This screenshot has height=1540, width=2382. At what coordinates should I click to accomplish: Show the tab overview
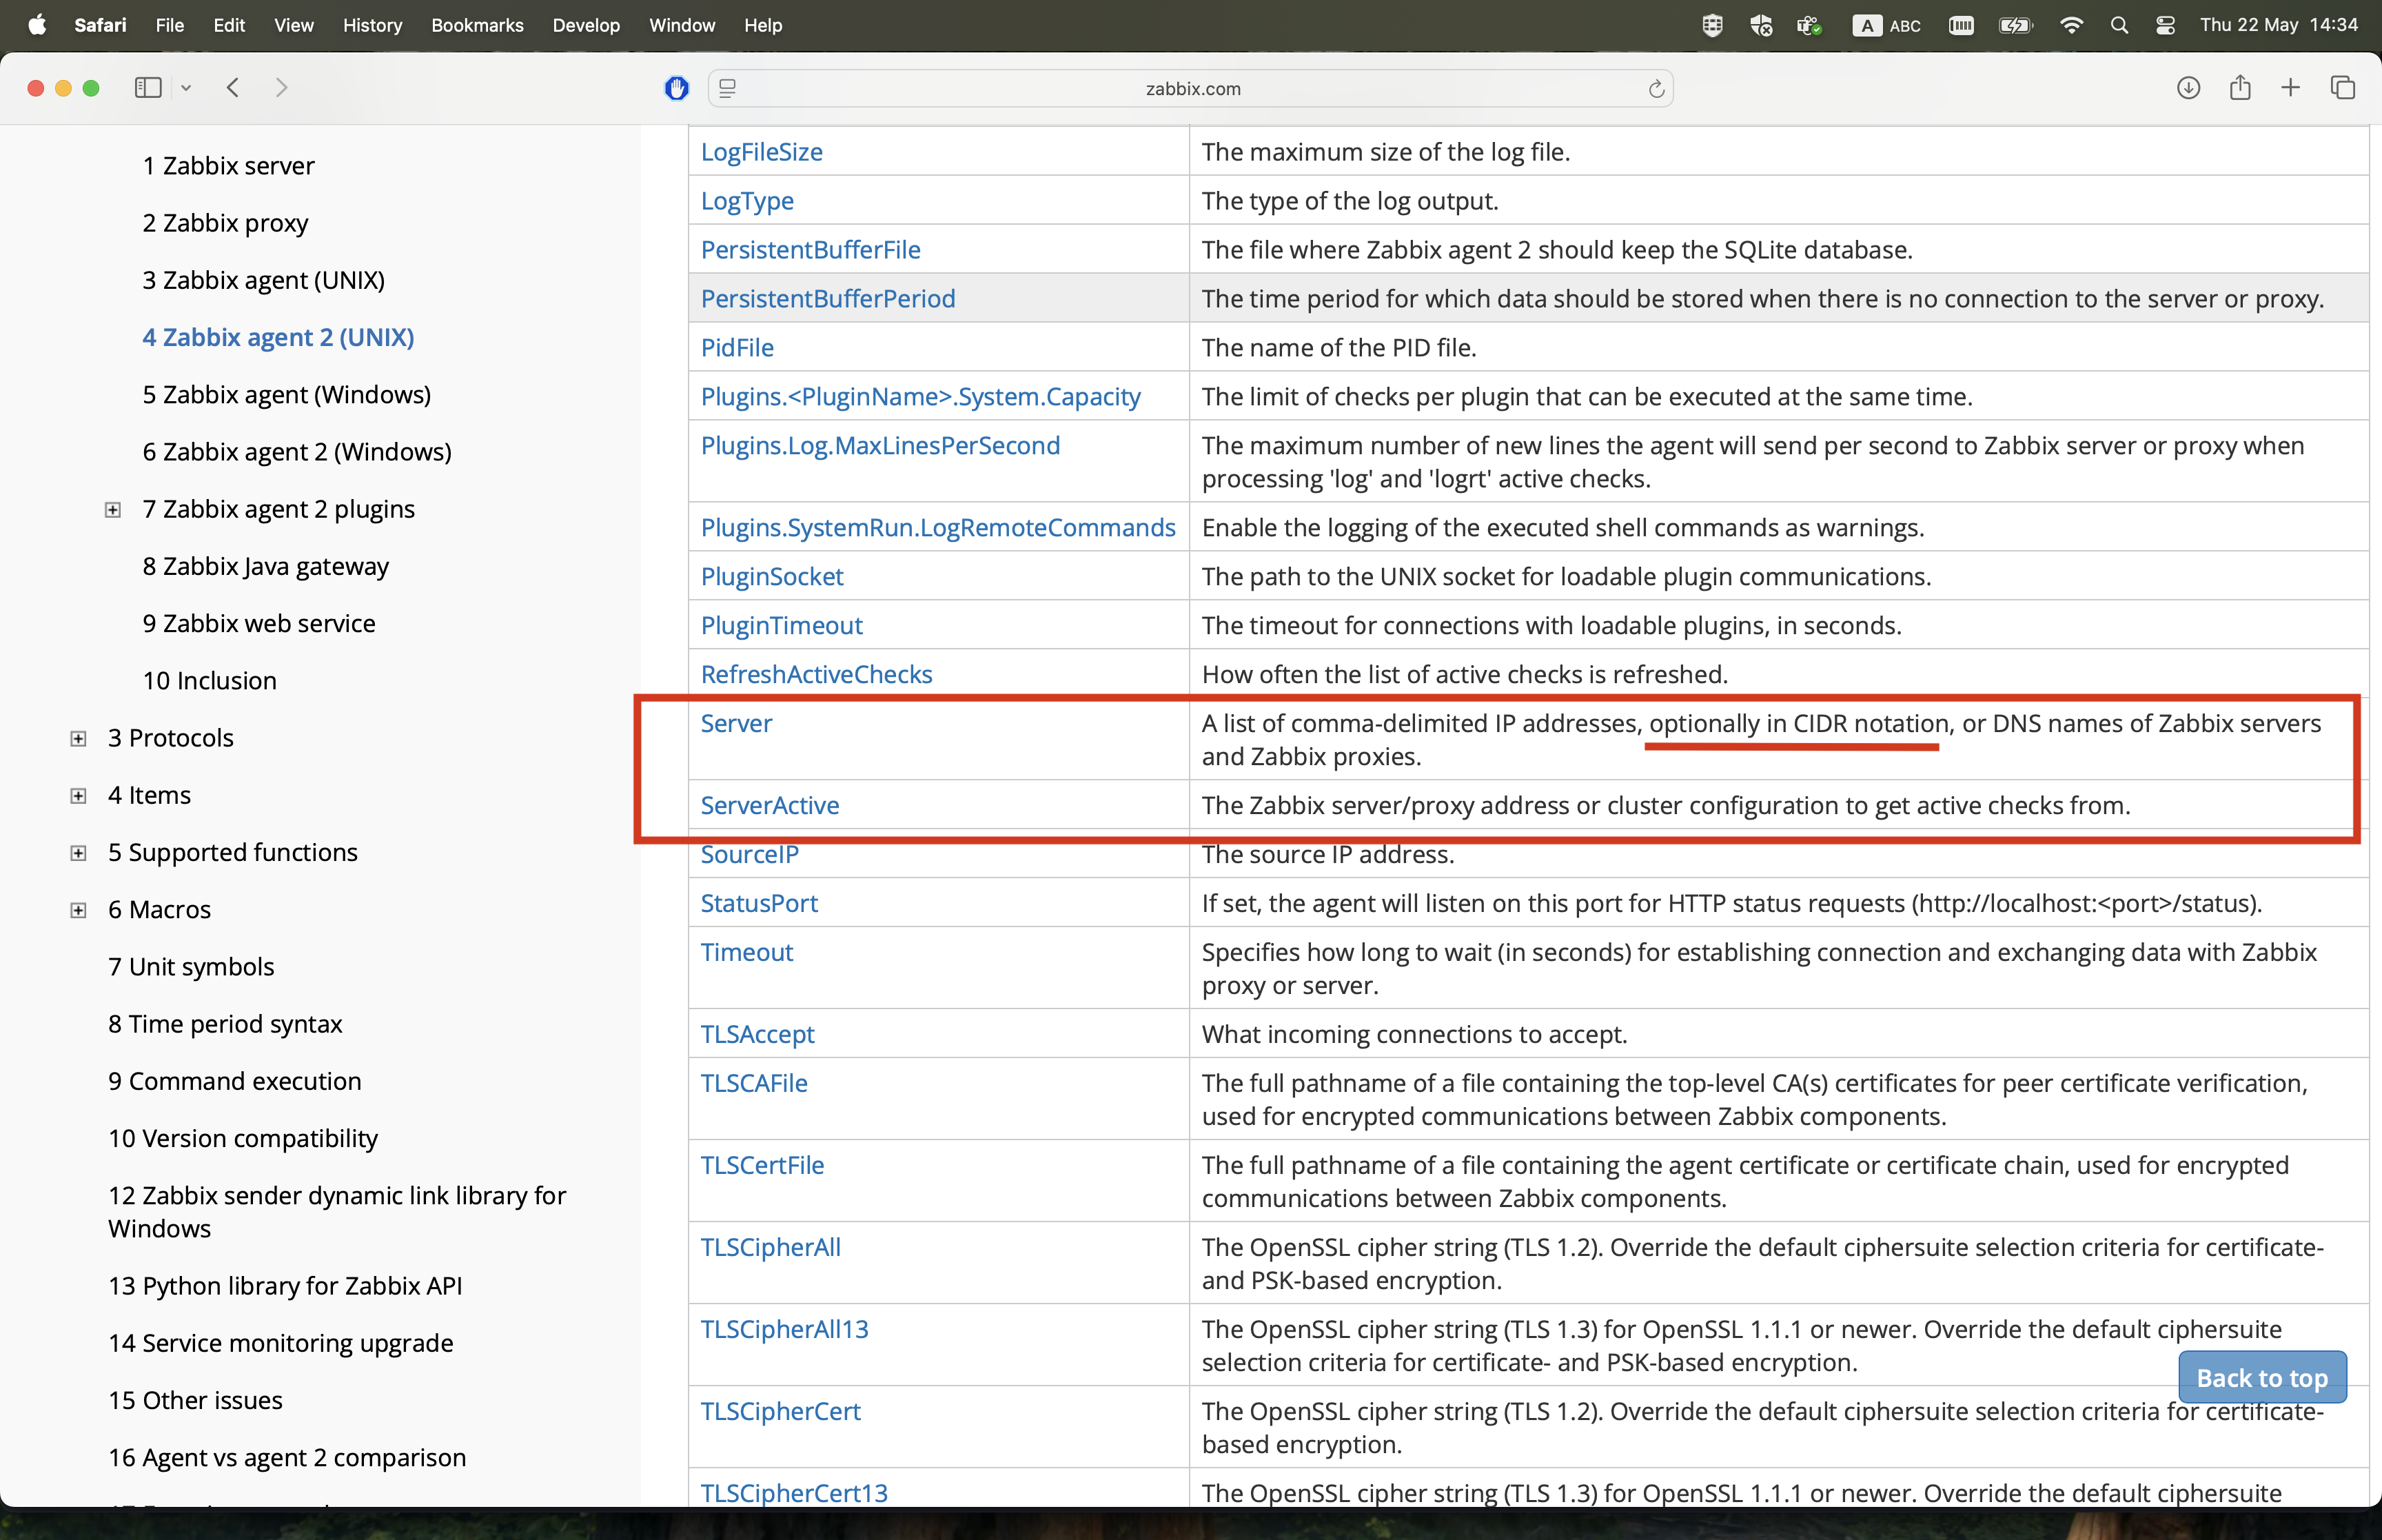pos(2343,88)
